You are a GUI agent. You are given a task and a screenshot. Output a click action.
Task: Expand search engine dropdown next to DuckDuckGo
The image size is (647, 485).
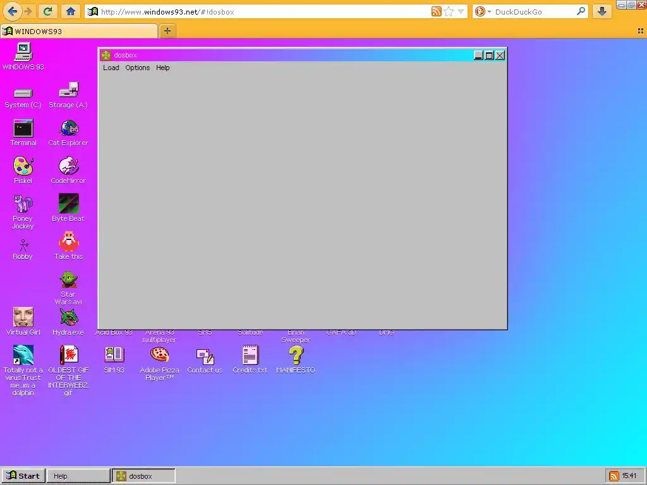click(489, 11)
